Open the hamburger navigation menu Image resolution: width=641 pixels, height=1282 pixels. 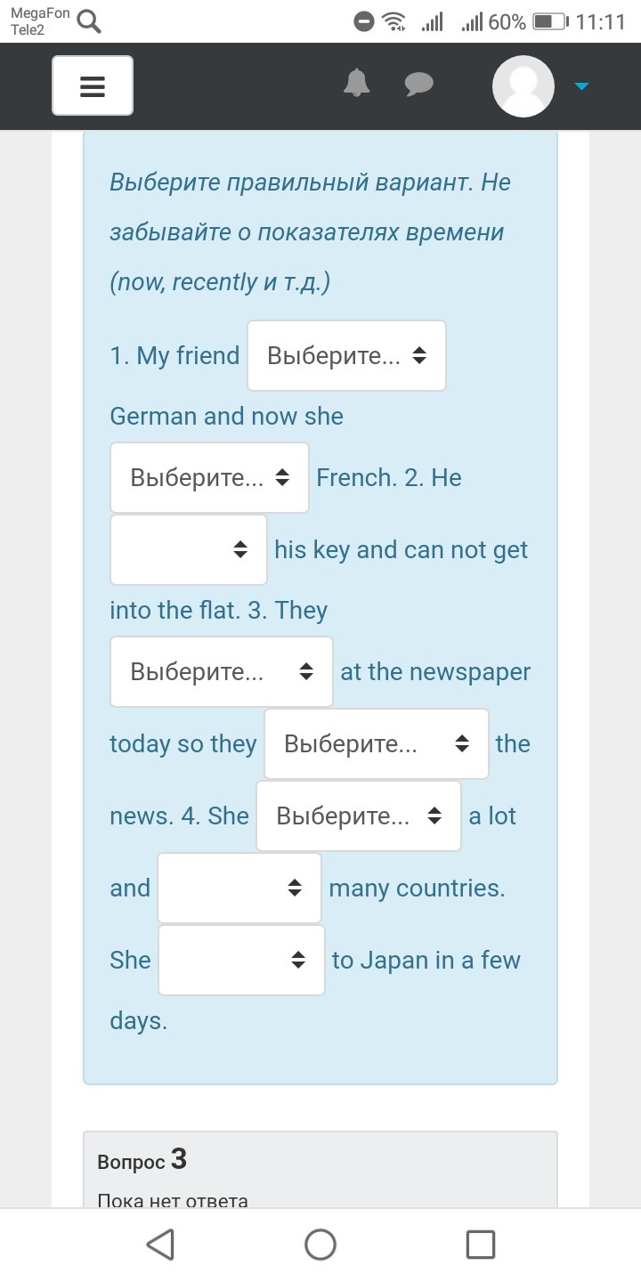pyautogui.click(x=93, y=85)
